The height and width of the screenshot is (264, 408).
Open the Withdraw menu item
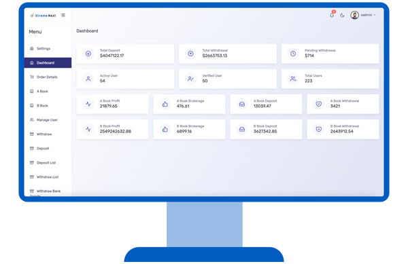coord(48,134)
